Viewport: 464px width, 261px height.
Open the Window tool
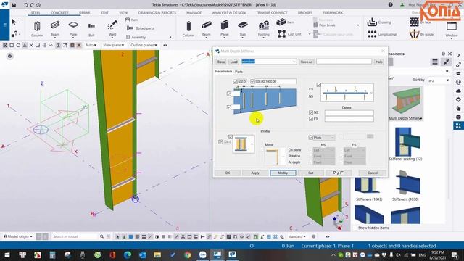(452, 29)
